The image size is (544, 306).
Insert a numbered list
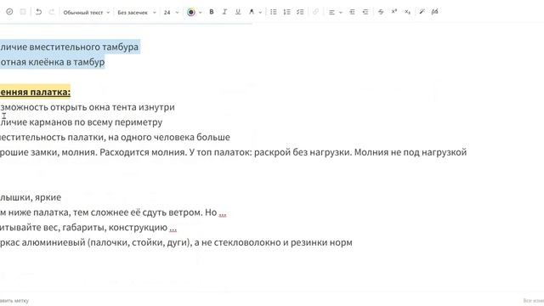[287, 12]
